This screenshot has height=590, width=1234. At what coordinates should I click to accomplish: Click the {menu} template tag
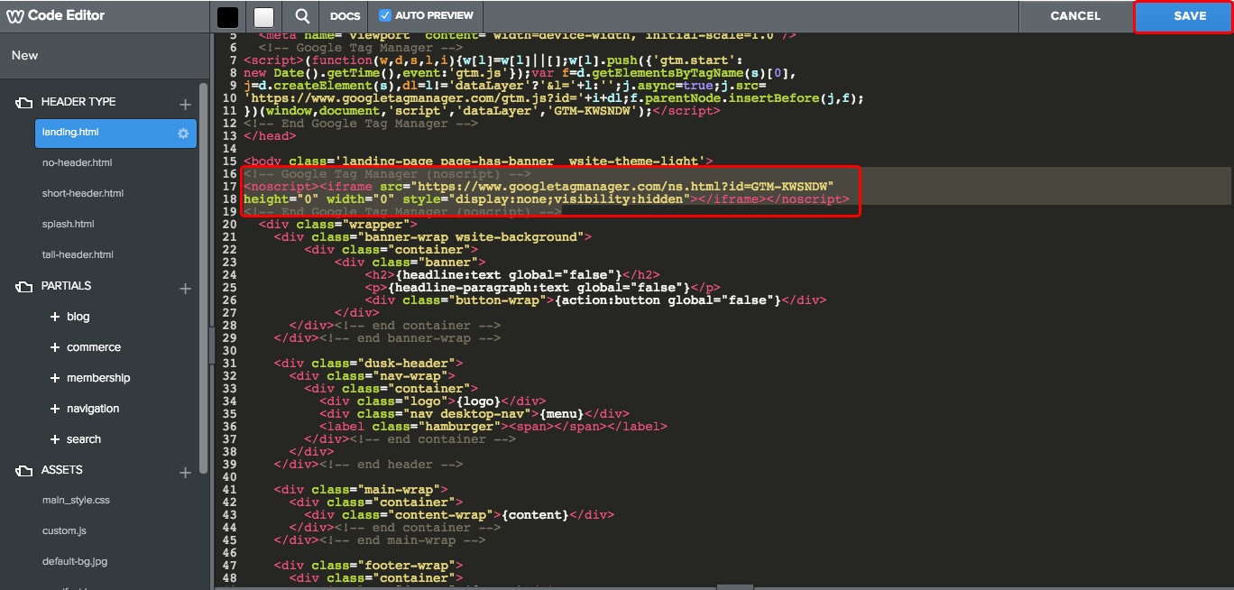click(562, 414)
